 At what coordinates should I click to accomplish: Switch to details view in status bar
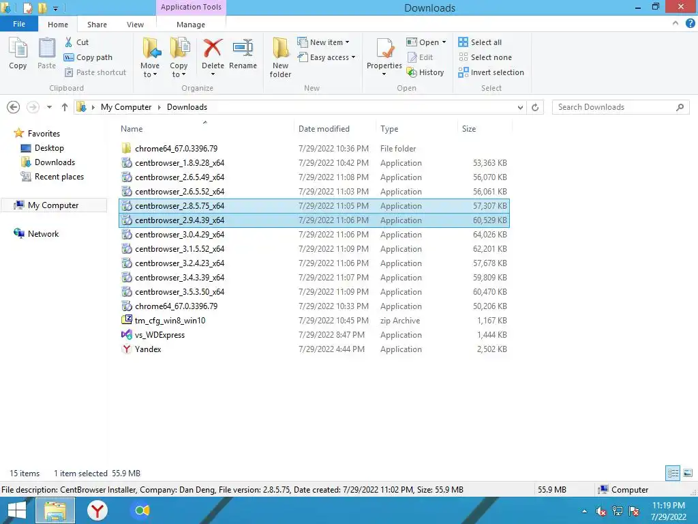[673, 474]
